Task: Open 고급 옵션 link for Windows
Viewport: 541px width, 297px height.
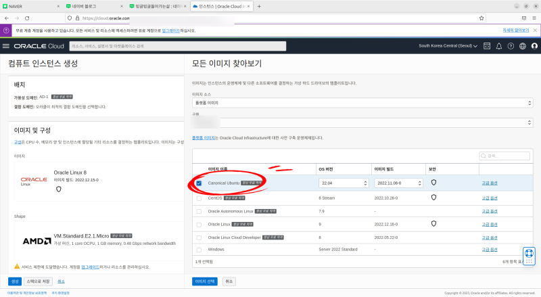Action: tap(490, 250)
